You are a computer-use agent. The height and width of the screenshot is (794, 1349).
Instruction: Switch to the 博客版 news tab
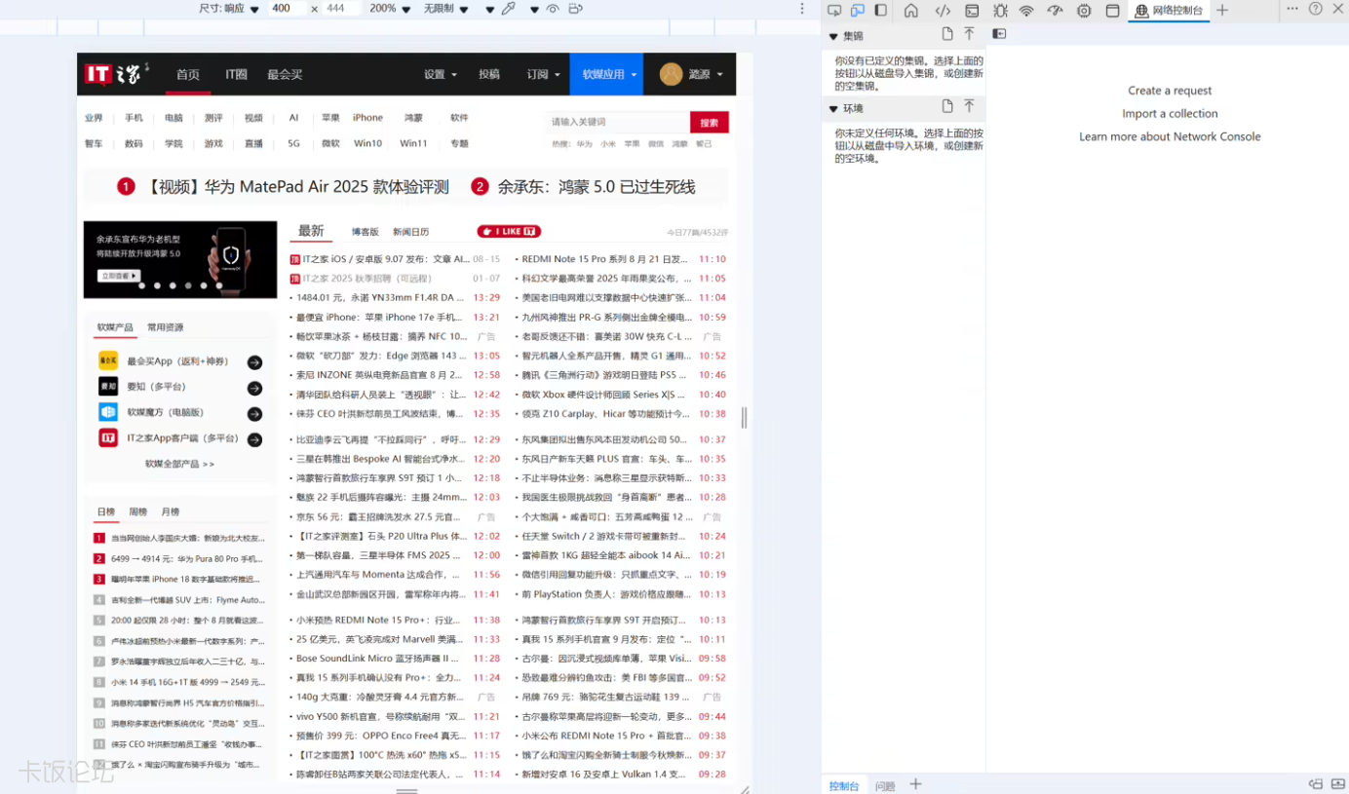[365, 232]
